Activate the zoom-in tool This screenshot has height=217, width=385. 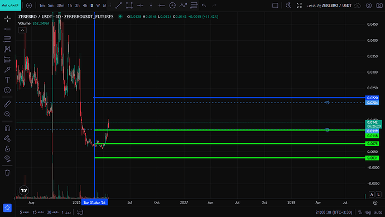coord(7,114)
